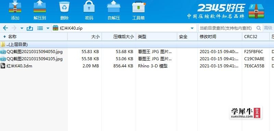Sort by the 安全 column header
This screenshot has height=131, width=274.
187,37
